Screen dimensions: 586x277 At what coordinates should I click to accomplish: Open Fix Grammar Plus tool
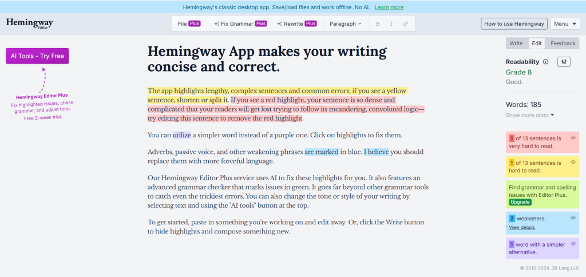240,23
